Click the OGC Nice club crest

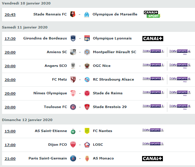pos(87,66)
